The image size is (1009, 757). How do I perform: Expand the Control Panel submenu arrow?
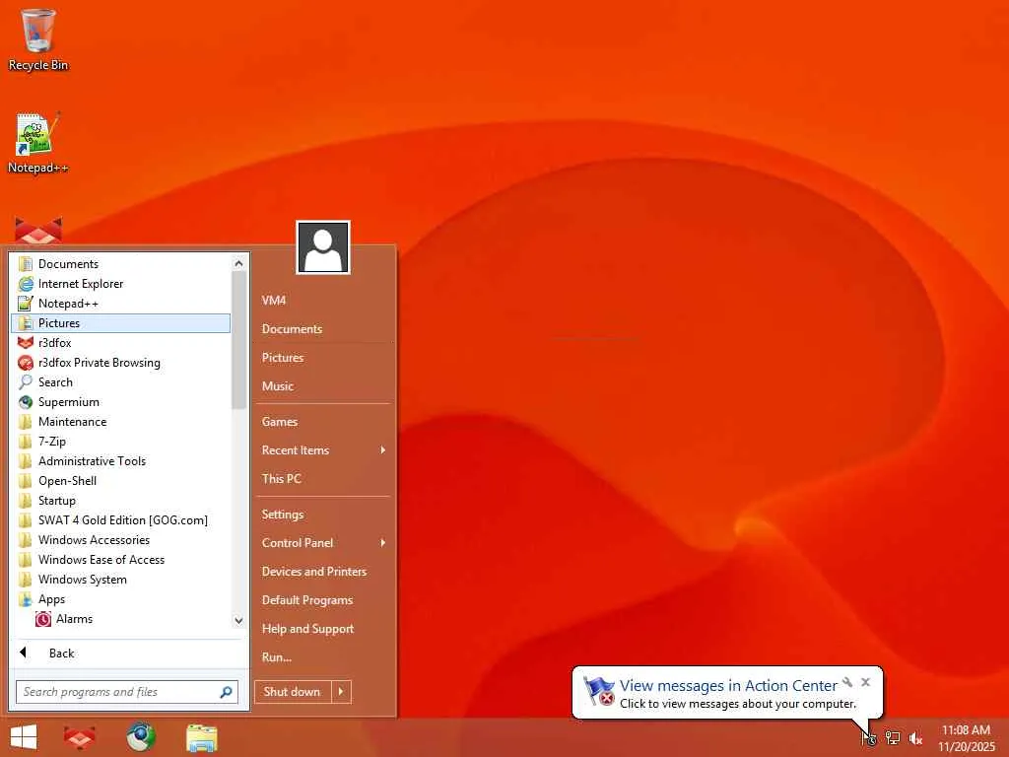383,543
